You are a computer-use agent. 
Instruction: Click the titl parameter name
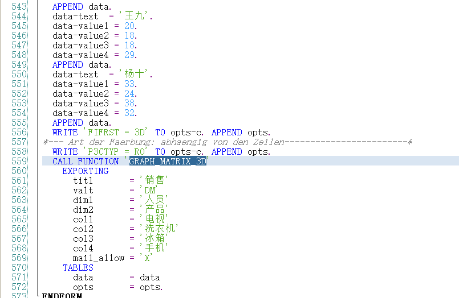(x=83, y=181)
